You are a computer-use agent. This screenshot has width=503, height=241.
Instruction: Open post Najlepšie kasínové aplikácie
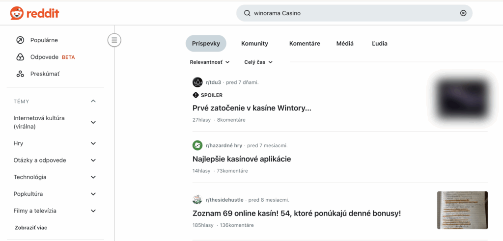pos(242,159)
